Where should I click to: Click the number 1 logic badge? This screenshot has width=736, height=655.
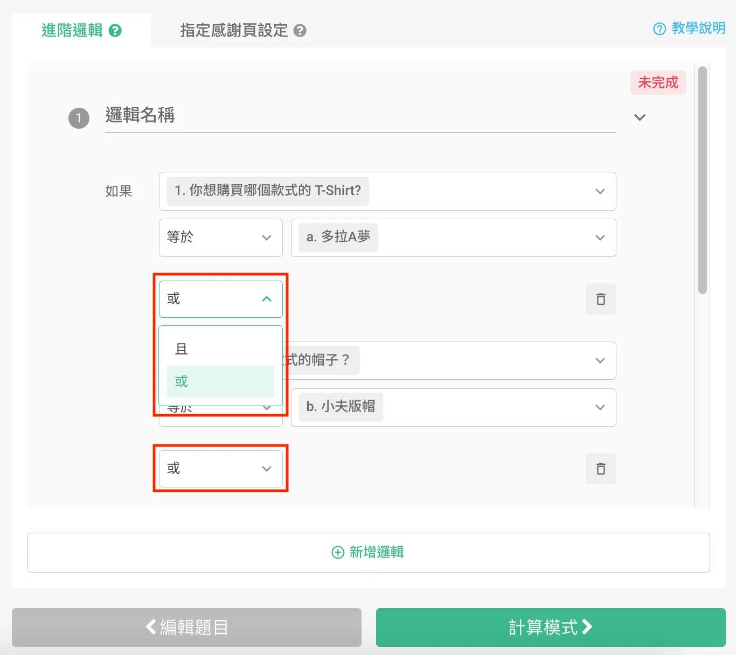(x=79, y=118)
